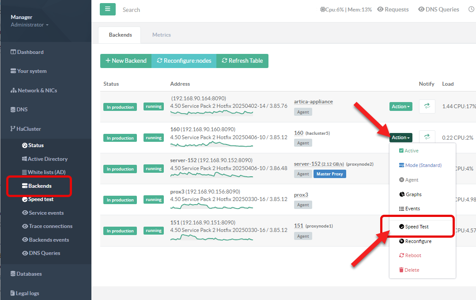Click the hamburger menu toggle button
476x300 pixels.
click(x=108, y=9)
